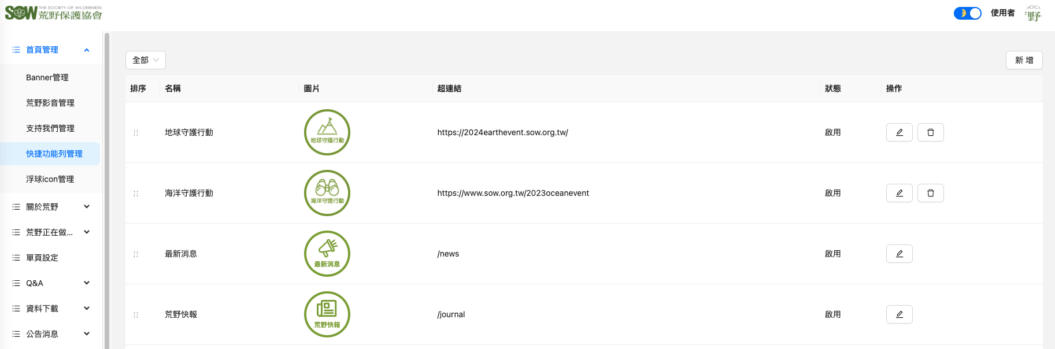Open Banner管理 in sidebar
The width and height of the screenshot is (1055, 349).
coord(47,77)
